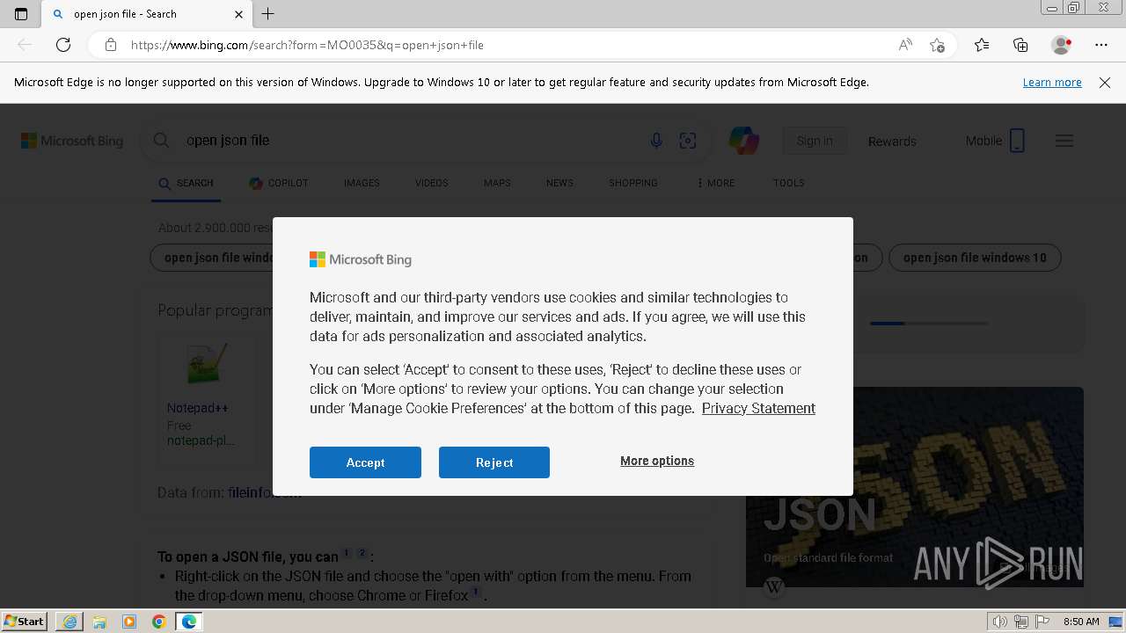This screenshot has height=633, width=1126.
Task: Click the Microsoft Bing logo
Action: [72, 141]
